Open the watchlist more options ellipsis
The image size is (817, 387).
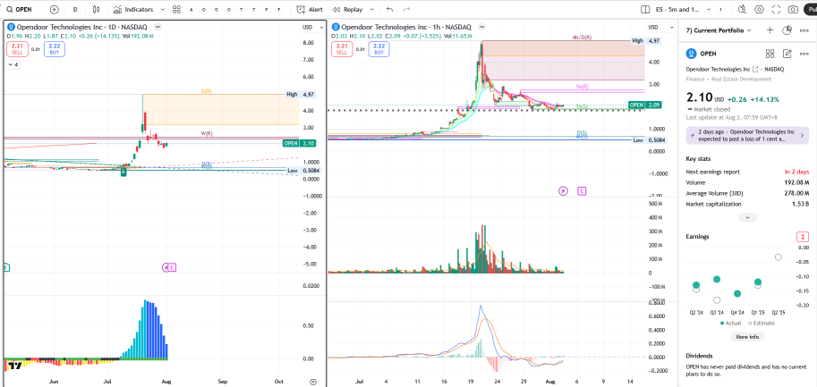tap(804, 30)
